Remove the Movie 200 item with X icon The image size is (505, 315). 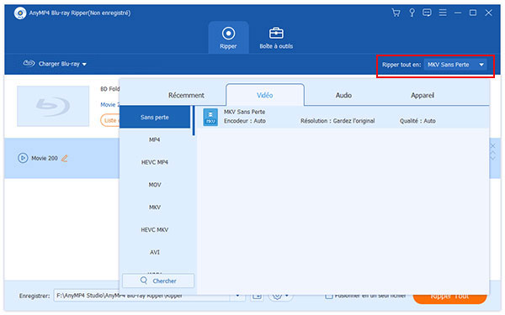coord(492,146)
